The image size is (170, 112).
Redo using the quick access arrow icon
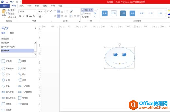pyautogui.click(x=17, y=2)
